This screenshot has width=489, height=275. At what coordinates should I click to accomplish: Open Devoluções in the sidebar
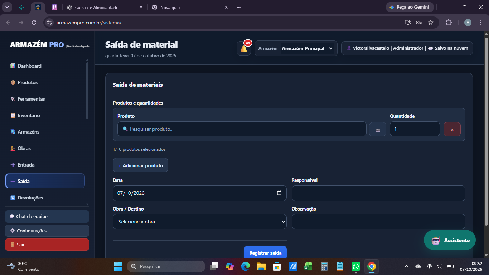pos(45,198)
